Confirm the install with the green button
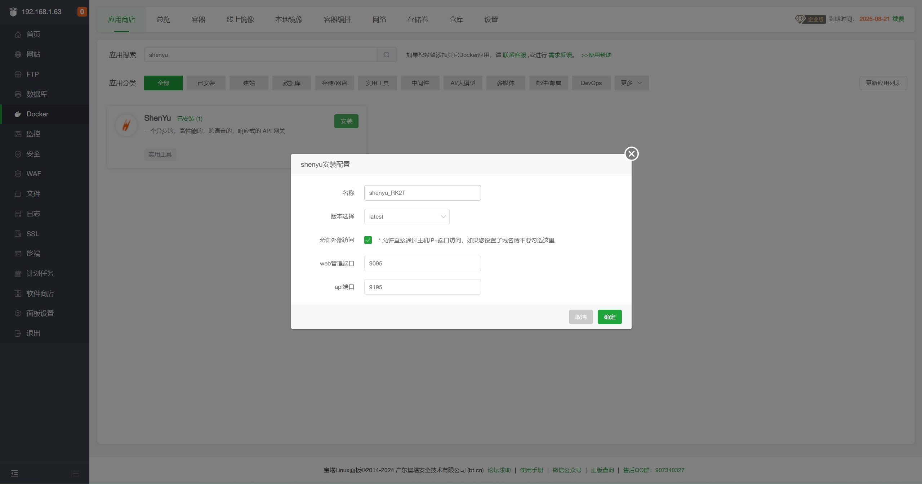Image resolution: width=922 pixels, height=484 pixels. (x=609, y=317)
